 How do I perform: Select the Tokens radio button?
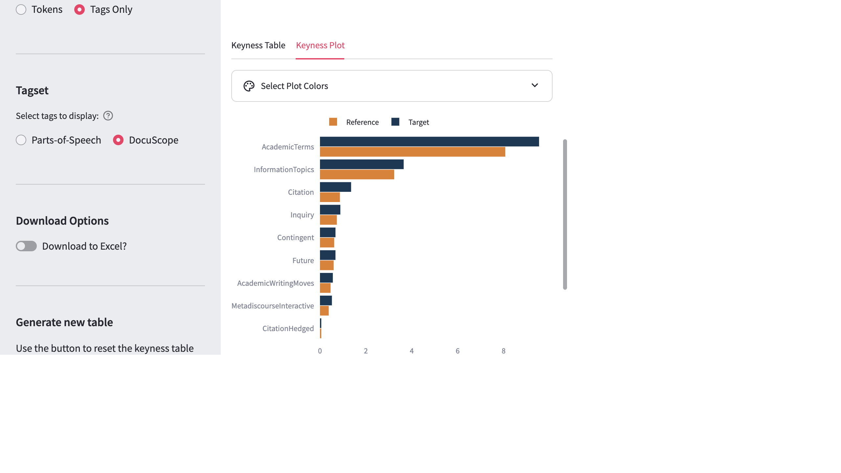point(21,10)
